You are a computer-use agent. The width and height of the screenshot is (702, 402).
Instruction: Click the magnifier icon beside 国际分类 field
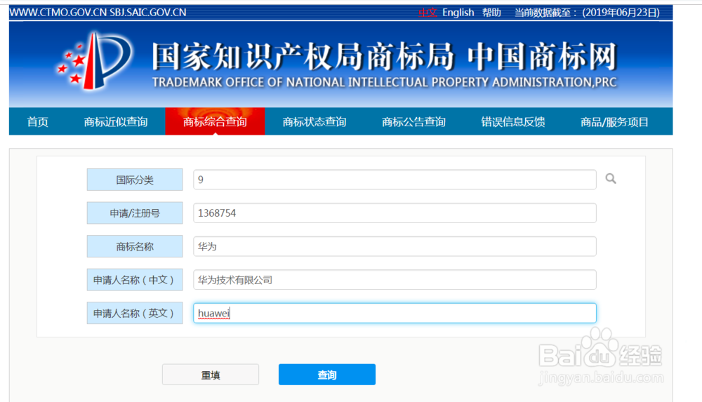pos(611,179)
